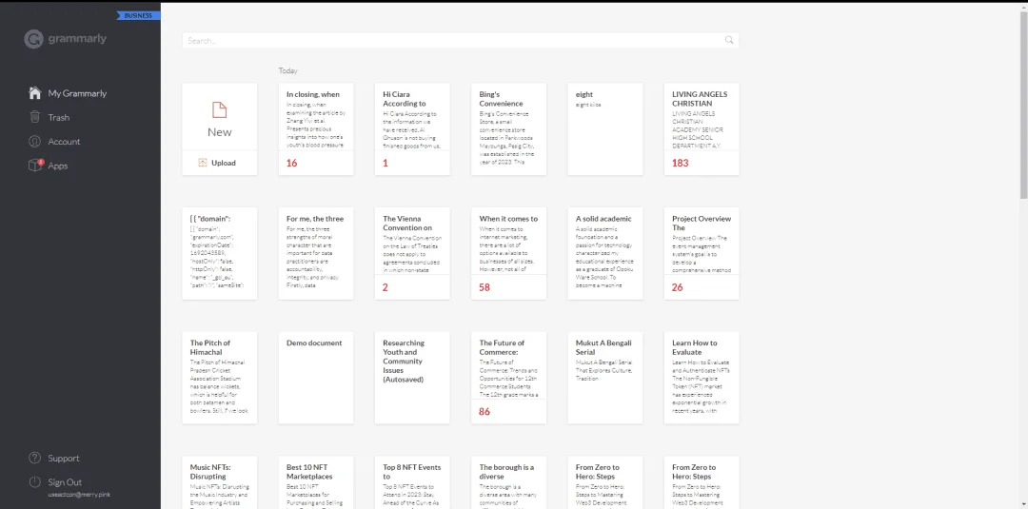
Task: Select Account menu label
Action: point(64,142)
